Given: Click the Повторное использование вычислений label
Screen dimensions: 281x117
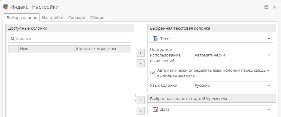Looking at the screenshot, I should pos(165,55).
